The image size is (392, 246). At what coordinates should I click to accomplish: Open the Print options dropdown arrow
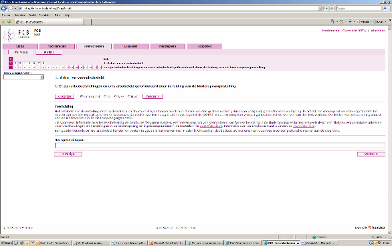(355, 22)
